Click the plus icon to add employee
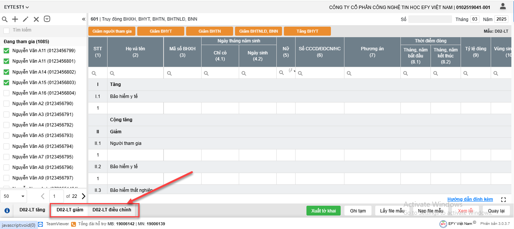514x229 pixels. (x=15, y=19)
